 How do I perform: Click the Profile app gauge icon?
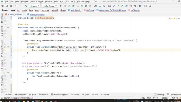point(82,6)
